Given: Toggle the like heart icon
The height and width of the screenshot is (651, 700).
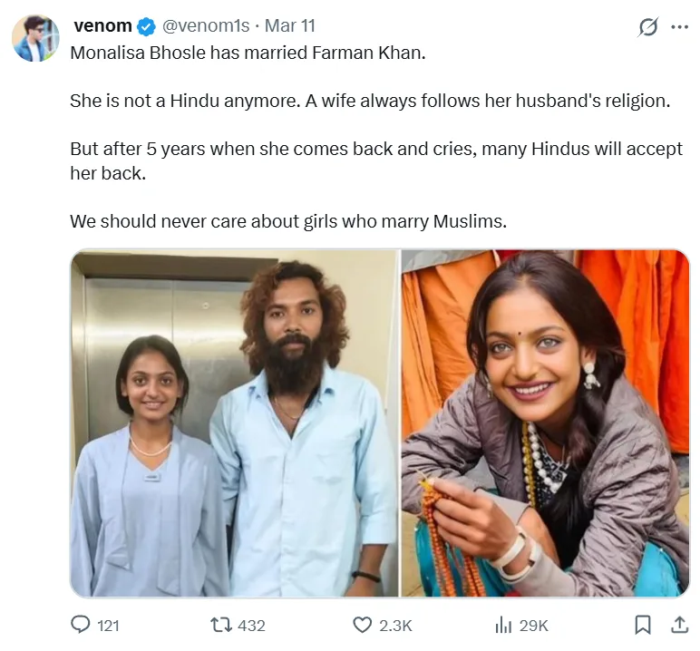Looking at the screenshot, I should pyautogui.click(x=362, y=625).
